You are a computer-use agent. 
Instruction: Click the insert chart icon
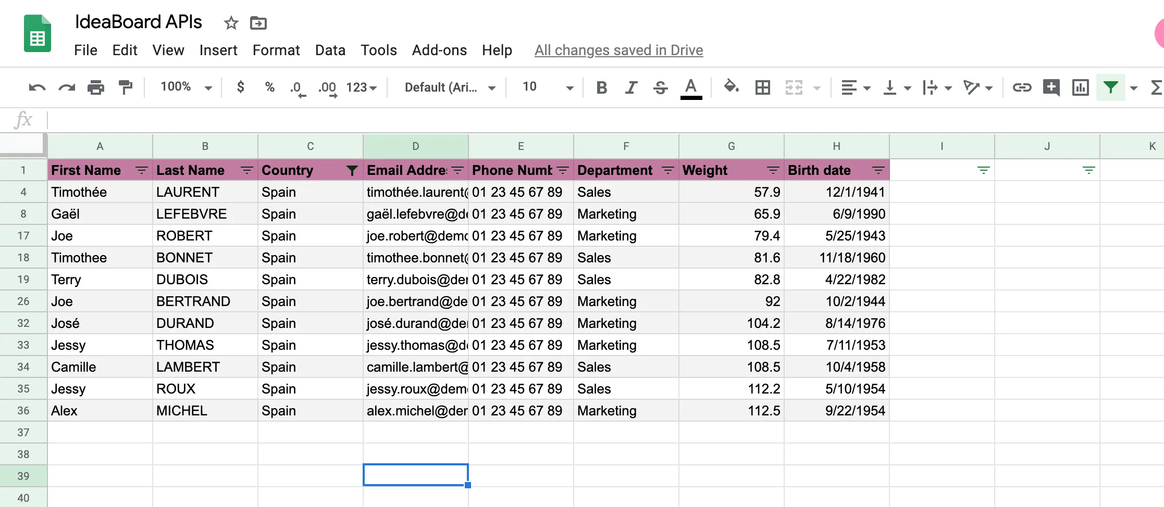[1081, 87]
